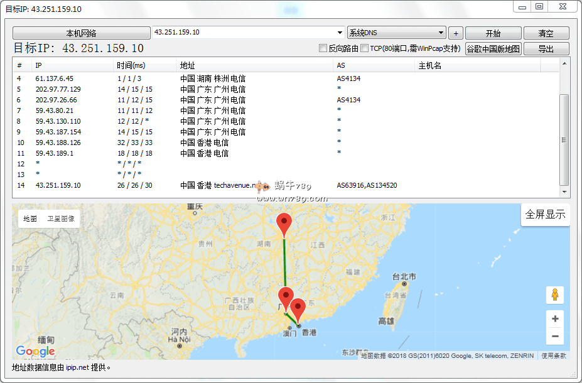This screenshot has height=383, width=582.
Task: Click the Google logo on the map
Action: [35, 351]
